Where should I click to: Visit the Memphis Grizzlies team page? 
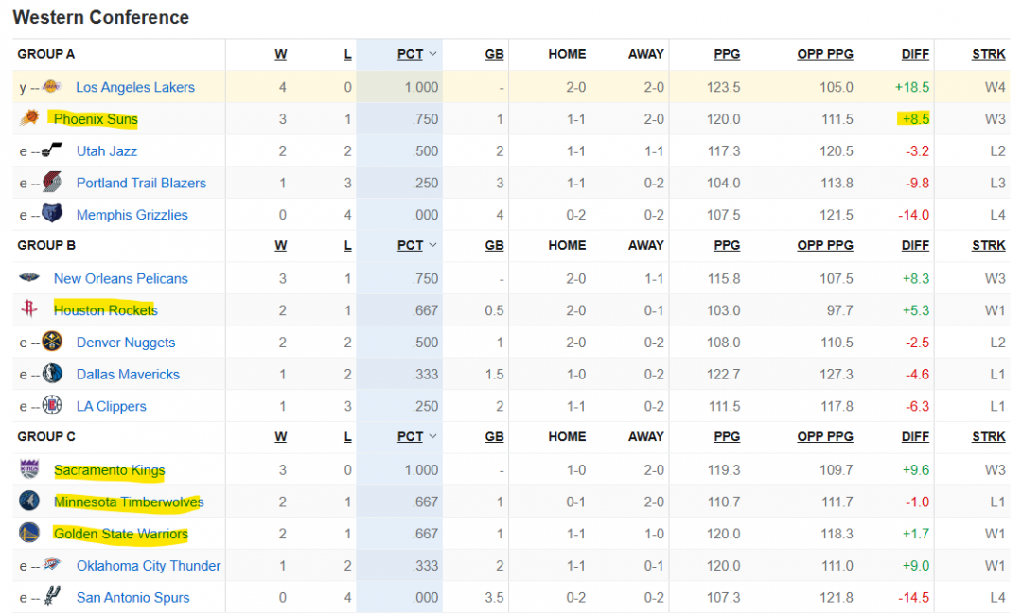(132, 215)
